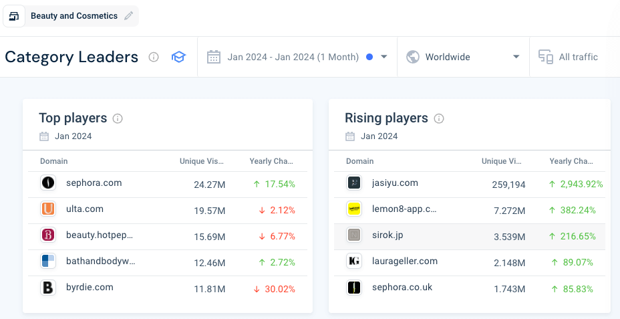Click the globe icon beside Worldwide

click(412, 57)
